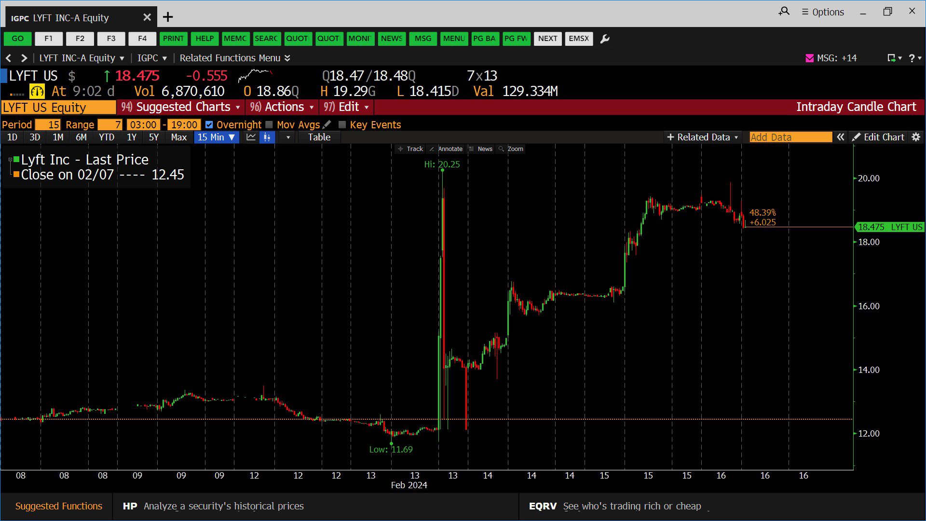Click the green GO key
926x521 pixels.
(18, 39)
